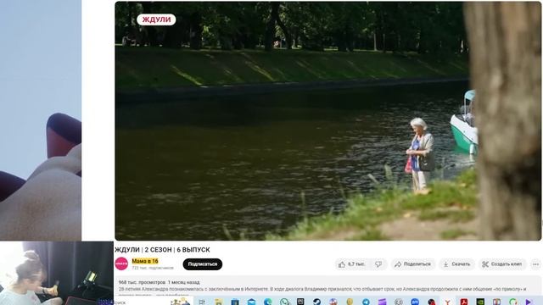Click the ЖДУЛИ badge on the video

[156, 19]
